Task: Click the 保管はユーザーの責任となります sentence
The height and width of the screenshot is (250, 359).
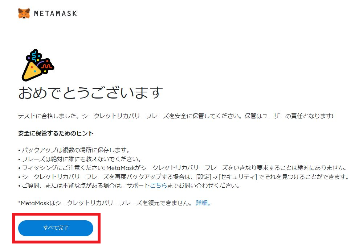Action: [x=289, y=116]
